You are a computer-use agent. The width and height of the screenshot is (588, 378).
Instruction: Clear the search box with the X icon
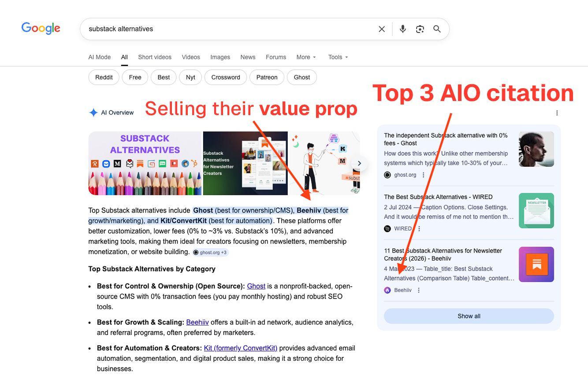[382, 29]
